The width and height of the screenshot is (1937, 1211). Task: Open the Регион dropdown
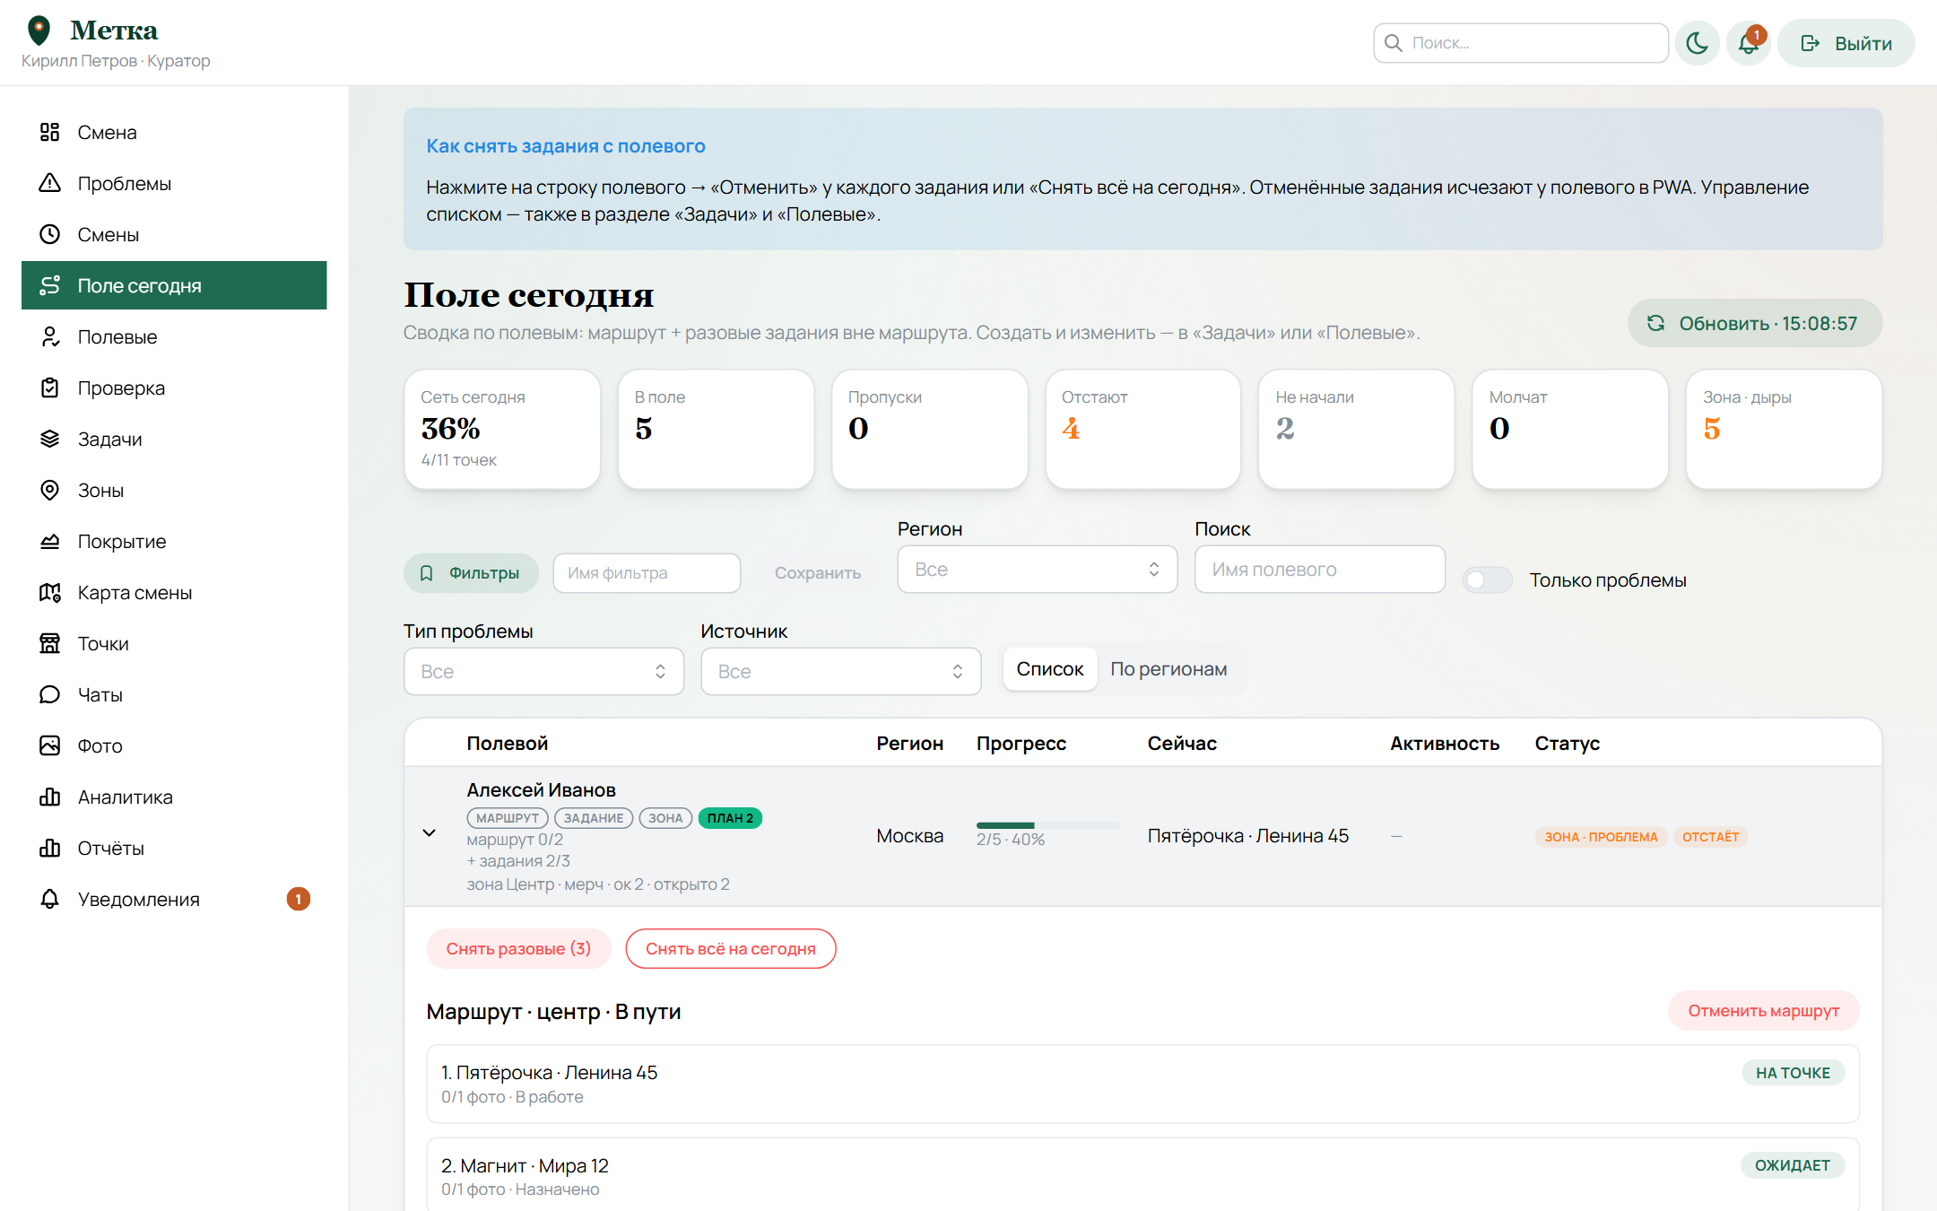1037,570
